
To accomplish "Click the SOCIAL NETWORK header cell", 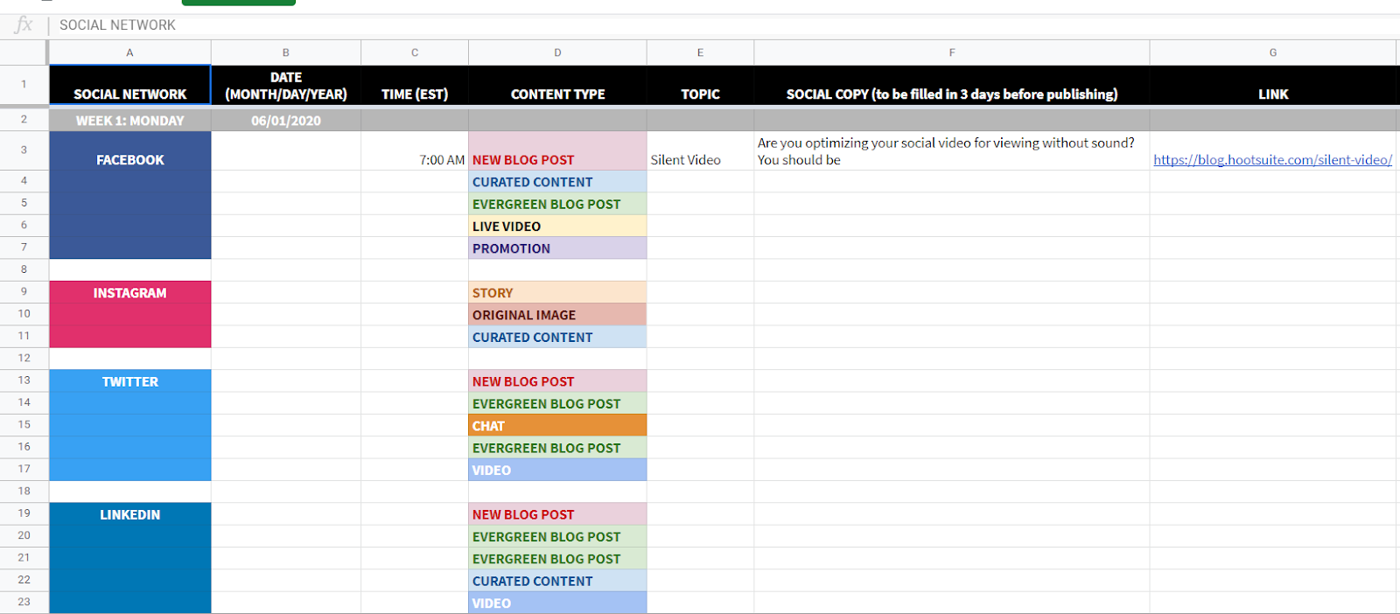I will click(129, 85).
